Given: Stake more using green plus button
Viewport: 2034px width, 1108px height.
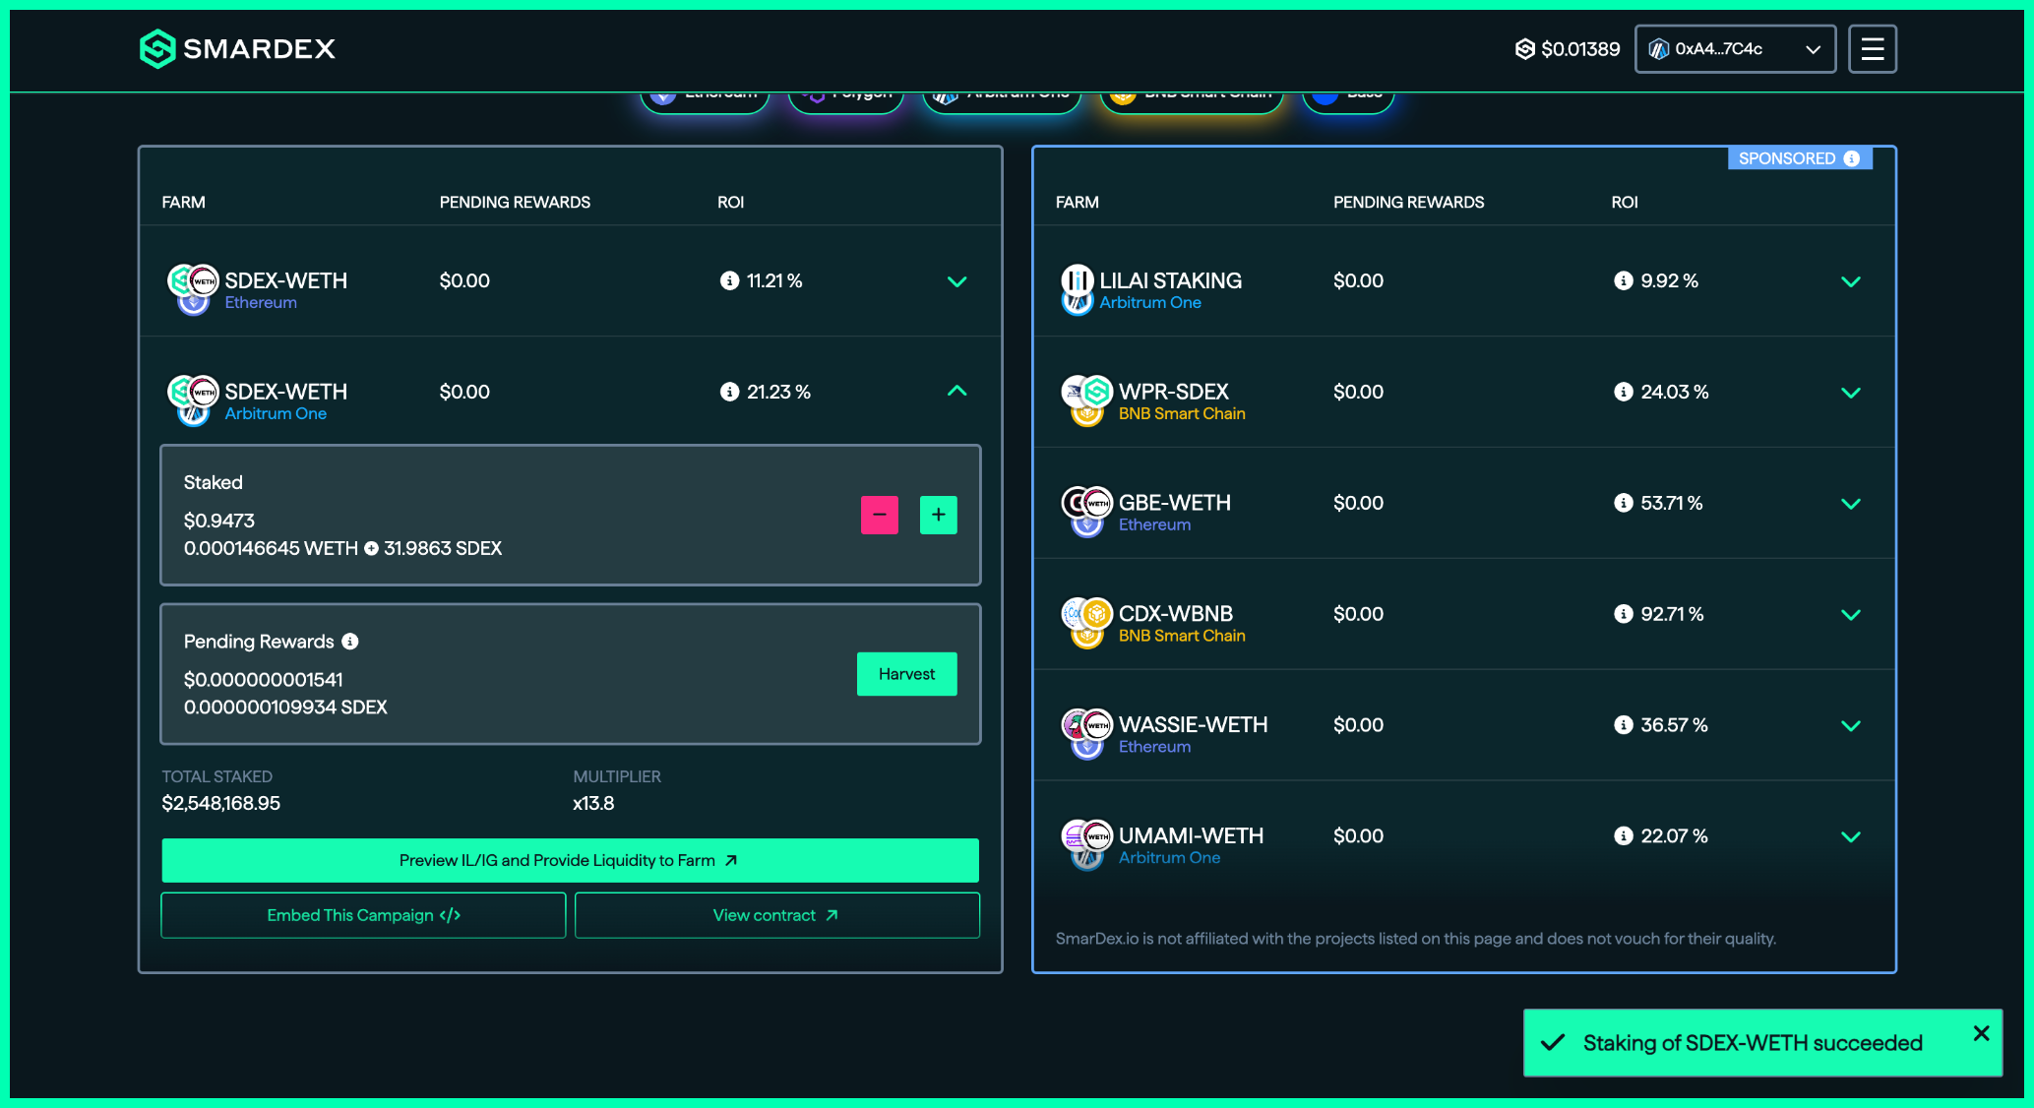Looking at the screenshot, I should [x=938, y=515].
